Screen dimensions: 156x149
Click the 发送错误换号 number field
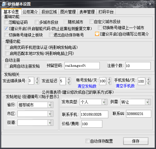(31, 81)
